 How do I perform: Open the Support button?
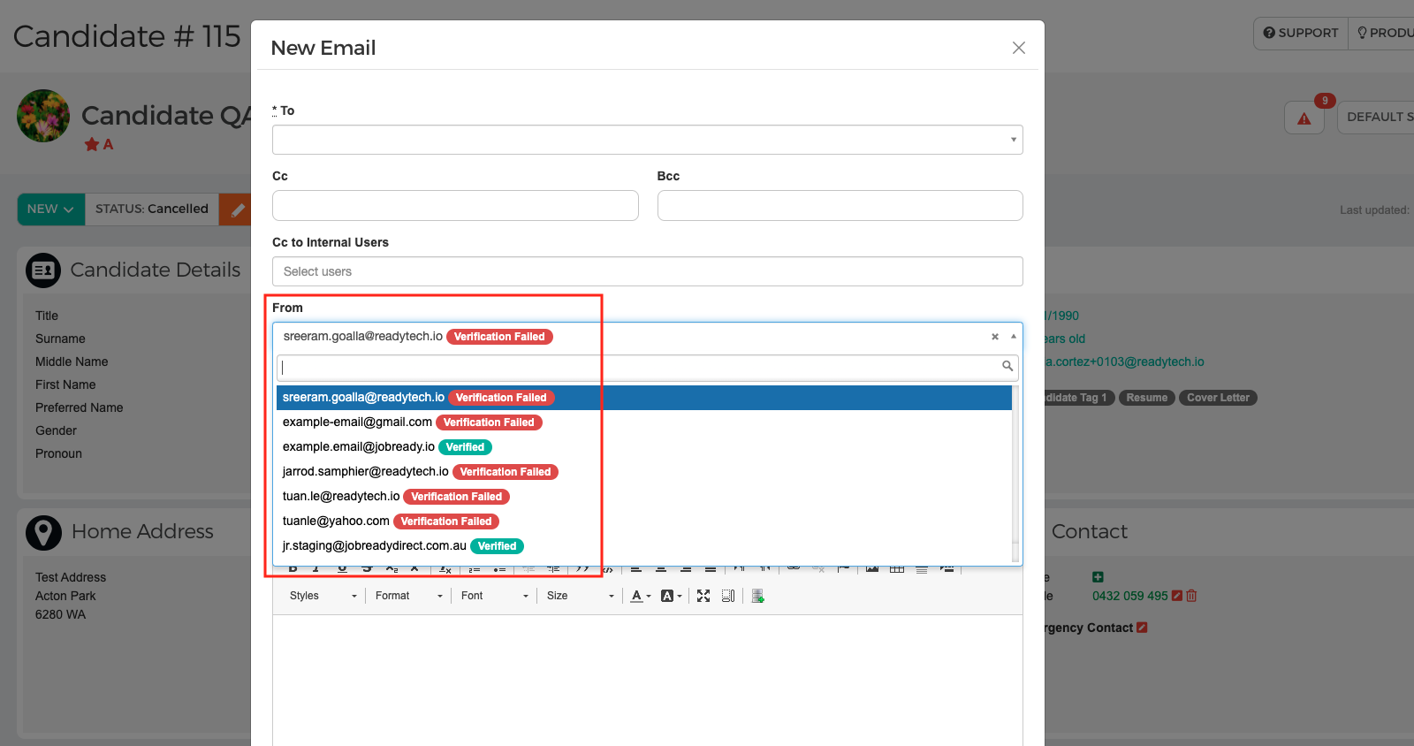point(1301,33)
